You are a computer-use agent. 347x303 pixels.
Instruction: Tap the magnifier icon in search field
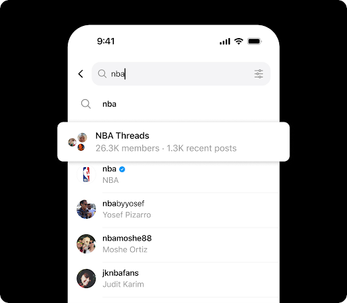(x=102, y=74)
